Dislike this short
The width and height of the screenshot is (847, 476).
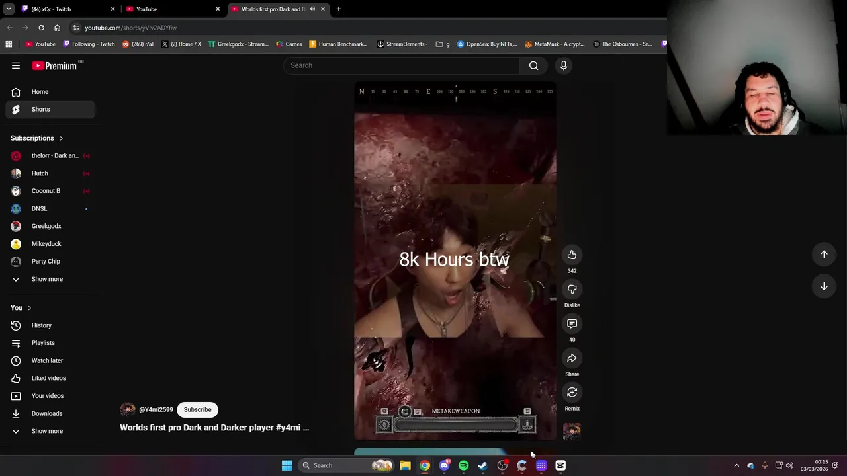tap(572, 289)
